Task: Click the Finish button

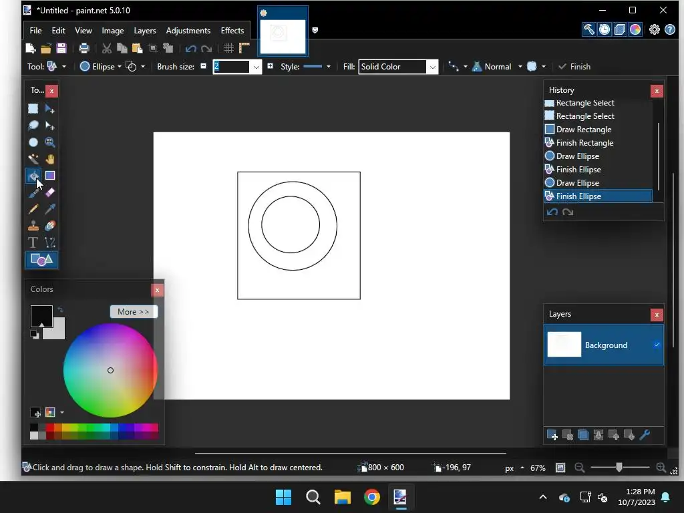Action: [574, 66]
